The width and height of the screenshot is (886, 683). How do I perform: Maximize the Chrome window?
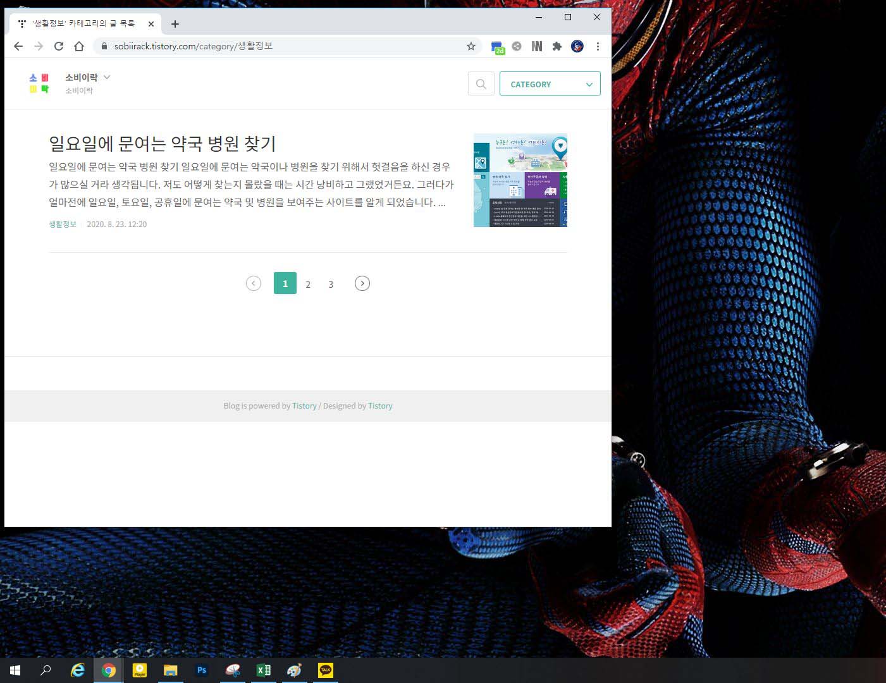tap(568, 17)
